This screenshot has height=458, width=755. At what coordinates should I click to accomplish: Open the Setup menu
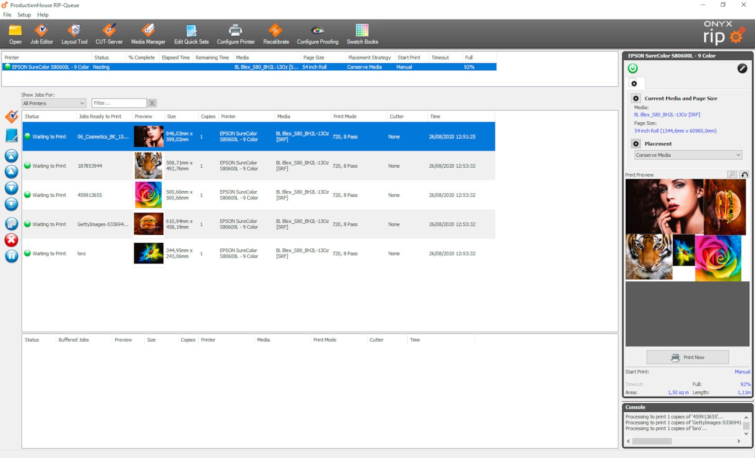click(24, 15)
